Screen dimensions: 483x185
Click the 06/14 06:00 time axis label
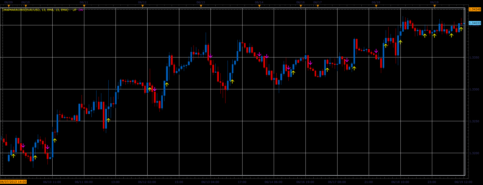273,182
